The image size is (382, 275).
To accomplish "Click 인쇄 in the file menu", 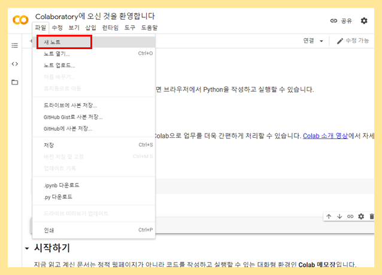I will pyautogui.click(x=94, y=230).
